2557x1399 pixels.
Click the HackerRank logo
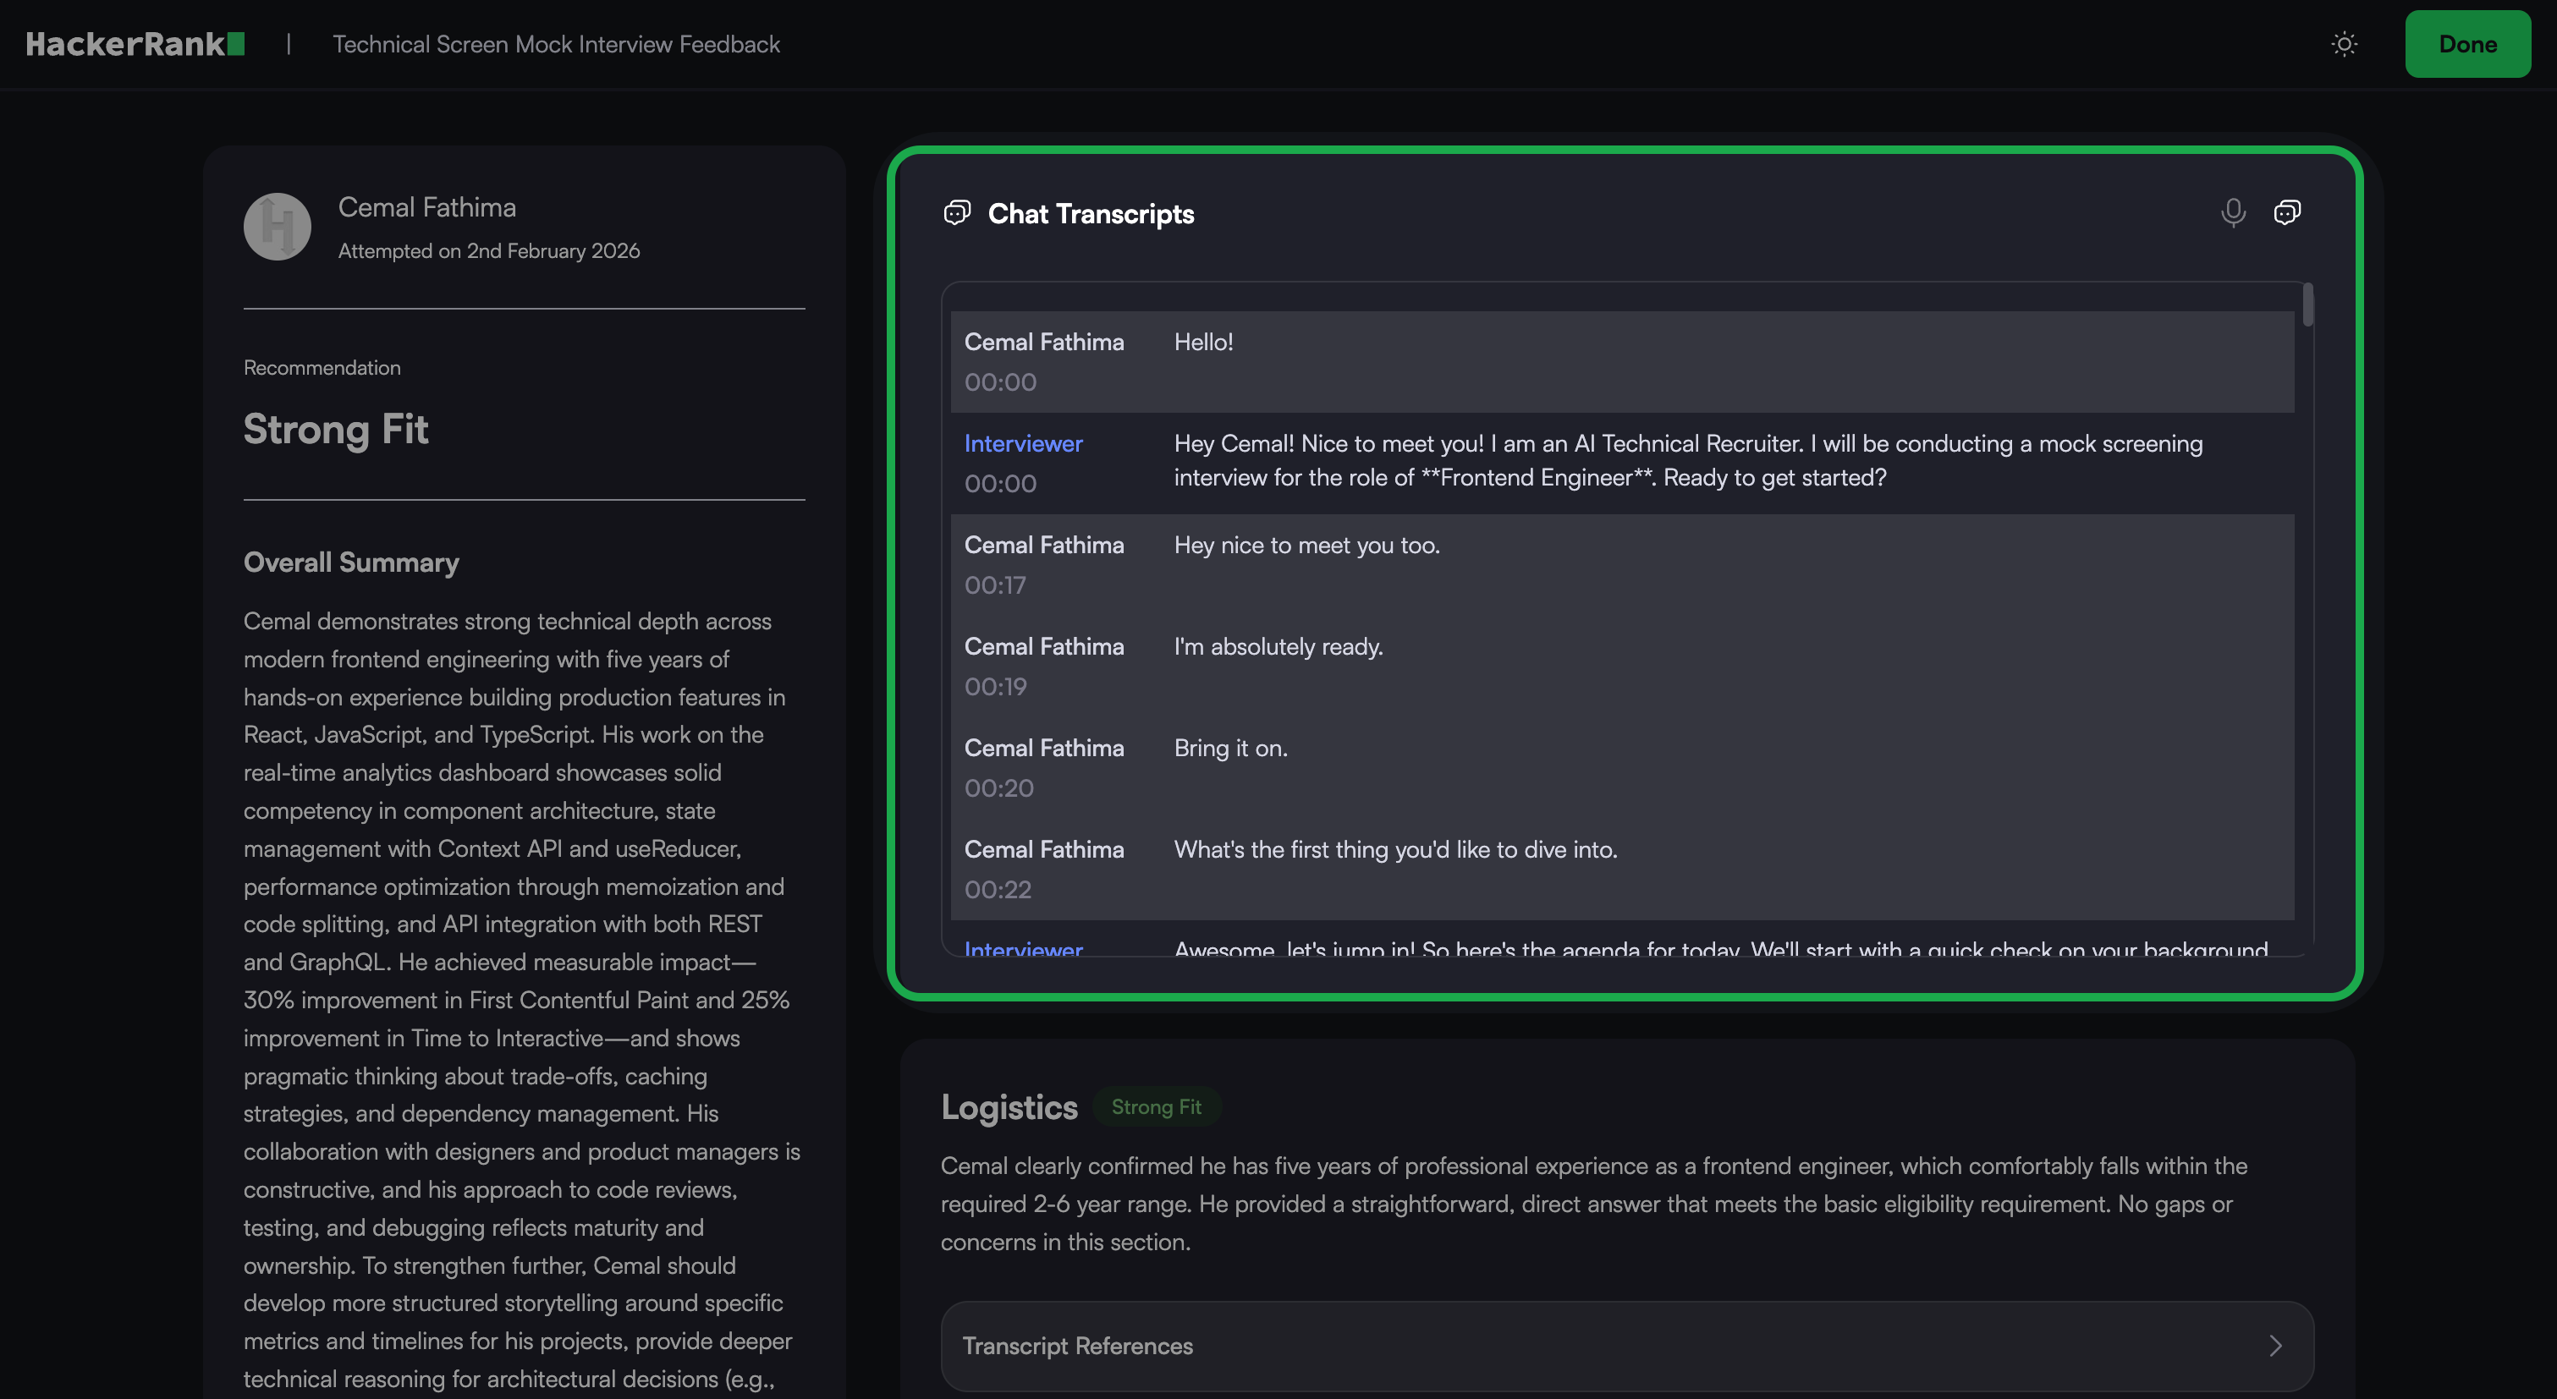tap(135, 45)
